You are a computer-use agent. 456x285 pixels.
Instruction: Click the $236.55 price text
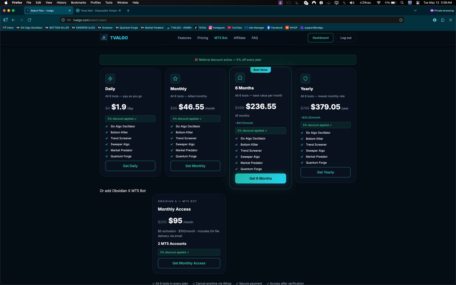pos(261,106)
